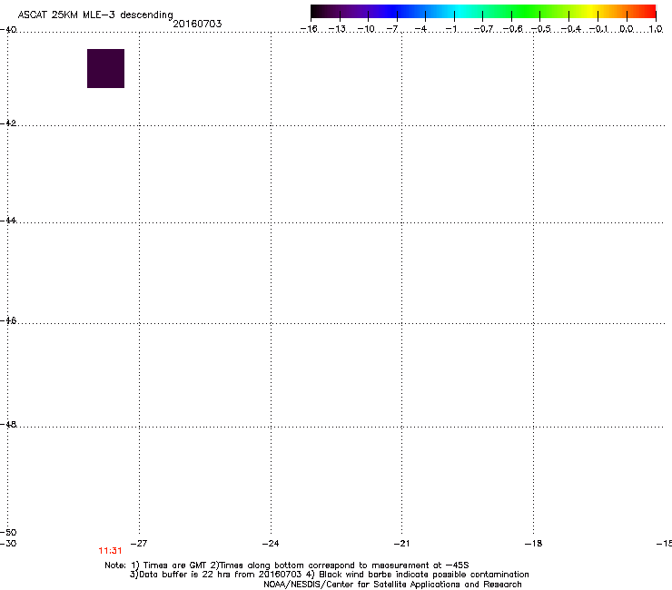Click the -30 longitude axis label

[8, 544]
